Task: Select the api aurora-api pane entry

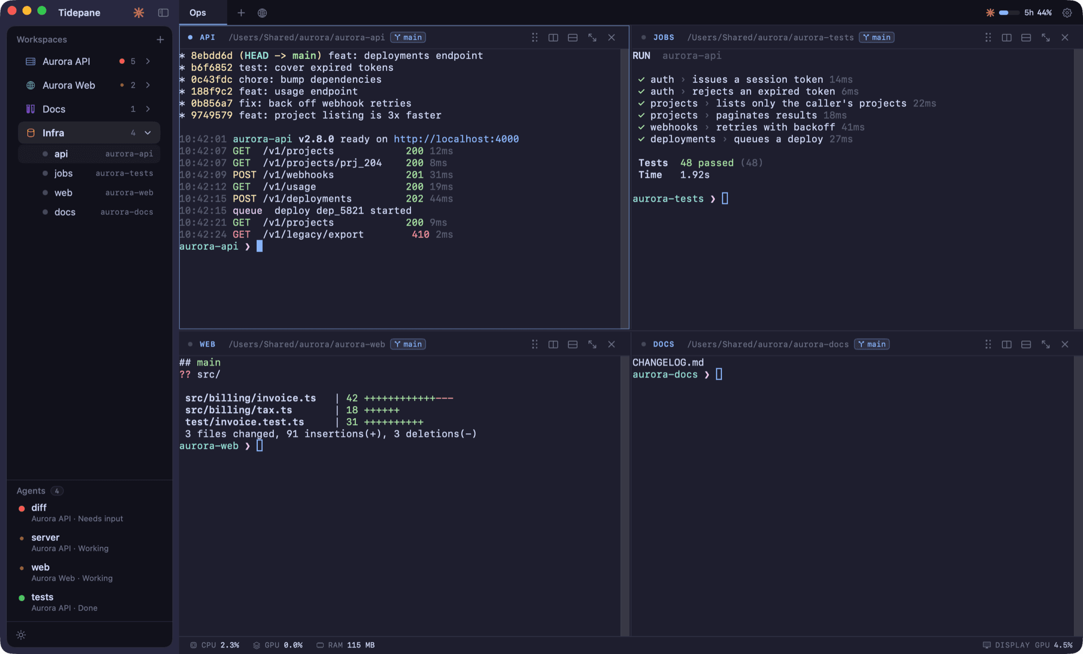Action: pyautogui.click(x=89, y=154)
